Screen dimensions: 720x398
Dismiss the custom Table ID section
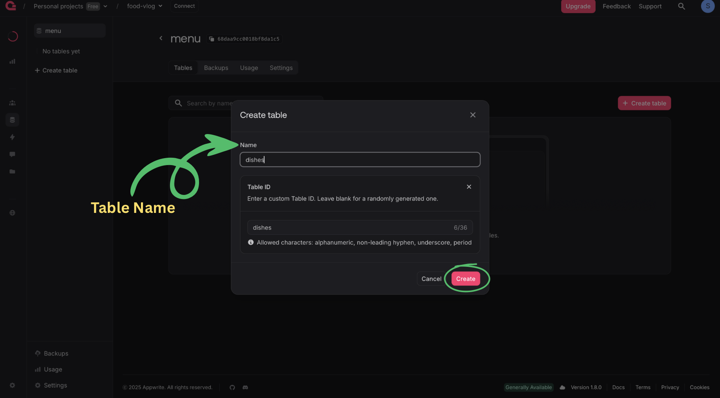[x=469, y=187]
